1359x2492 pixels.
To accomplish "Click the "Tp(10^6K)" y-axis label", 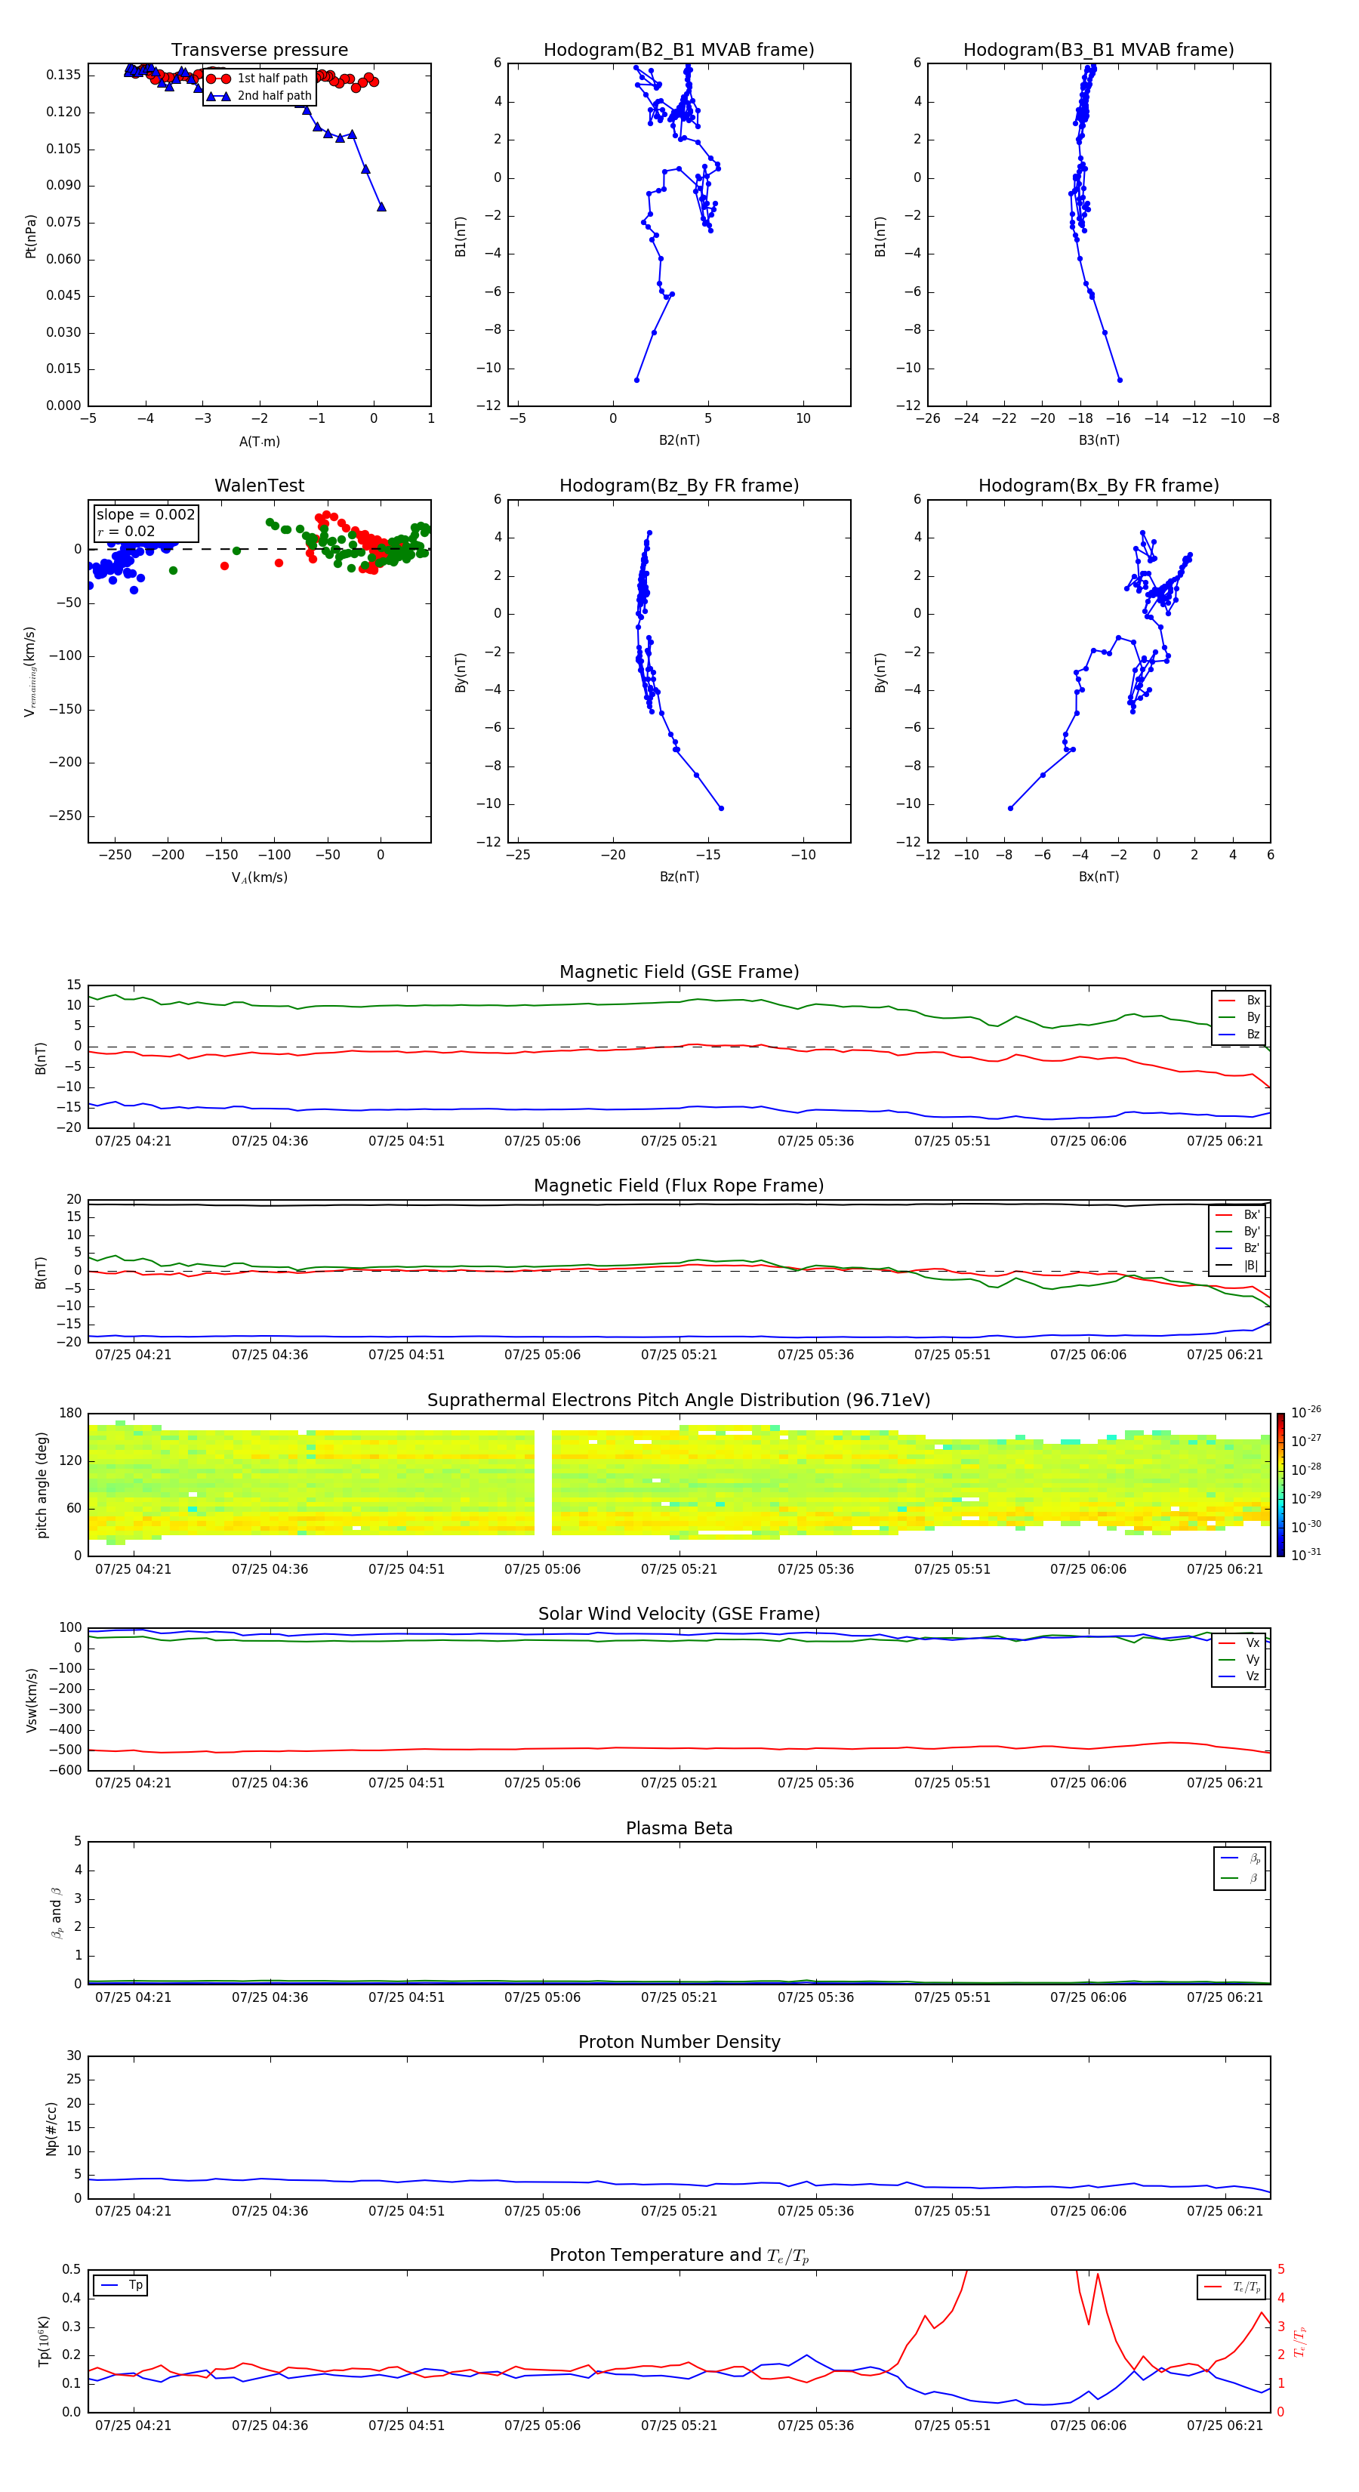I will click(44, 2341).
